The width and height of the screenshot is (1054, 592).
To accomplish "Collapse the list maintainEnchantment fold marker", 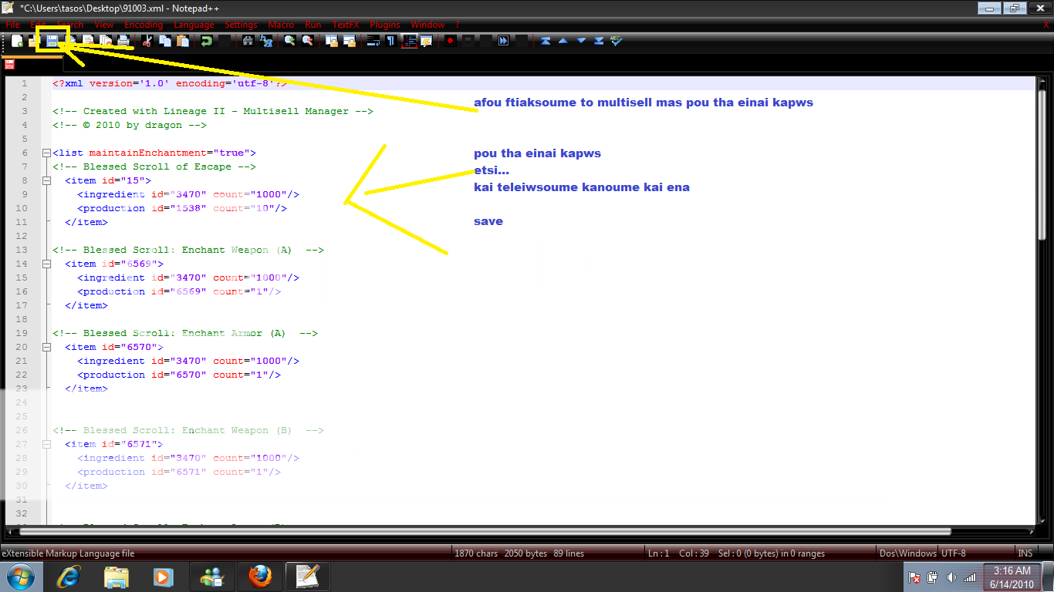I will pyautogui.click(x=46, y=153).
